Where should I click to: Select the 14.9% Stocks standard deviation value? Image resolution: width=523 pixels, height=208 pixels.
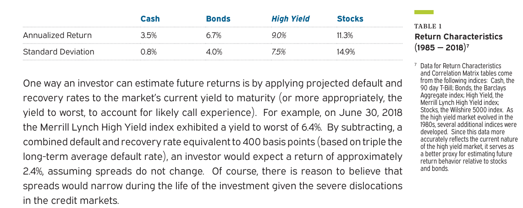click(x=346, y=52)
